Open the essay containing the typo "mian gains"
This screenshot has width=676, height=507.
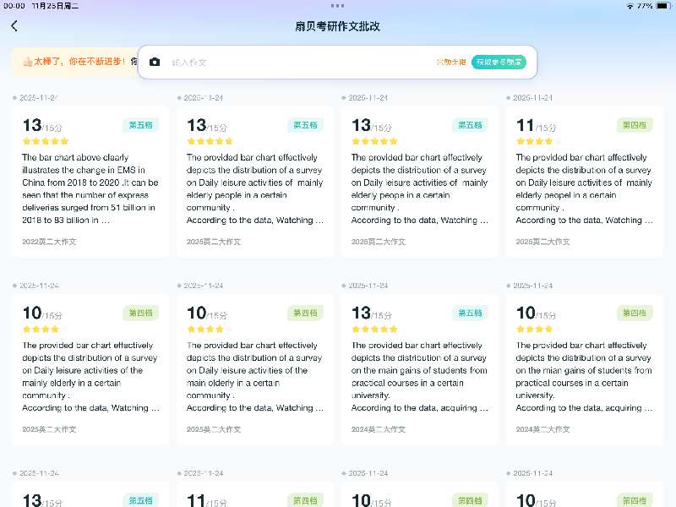pos(584,372)
